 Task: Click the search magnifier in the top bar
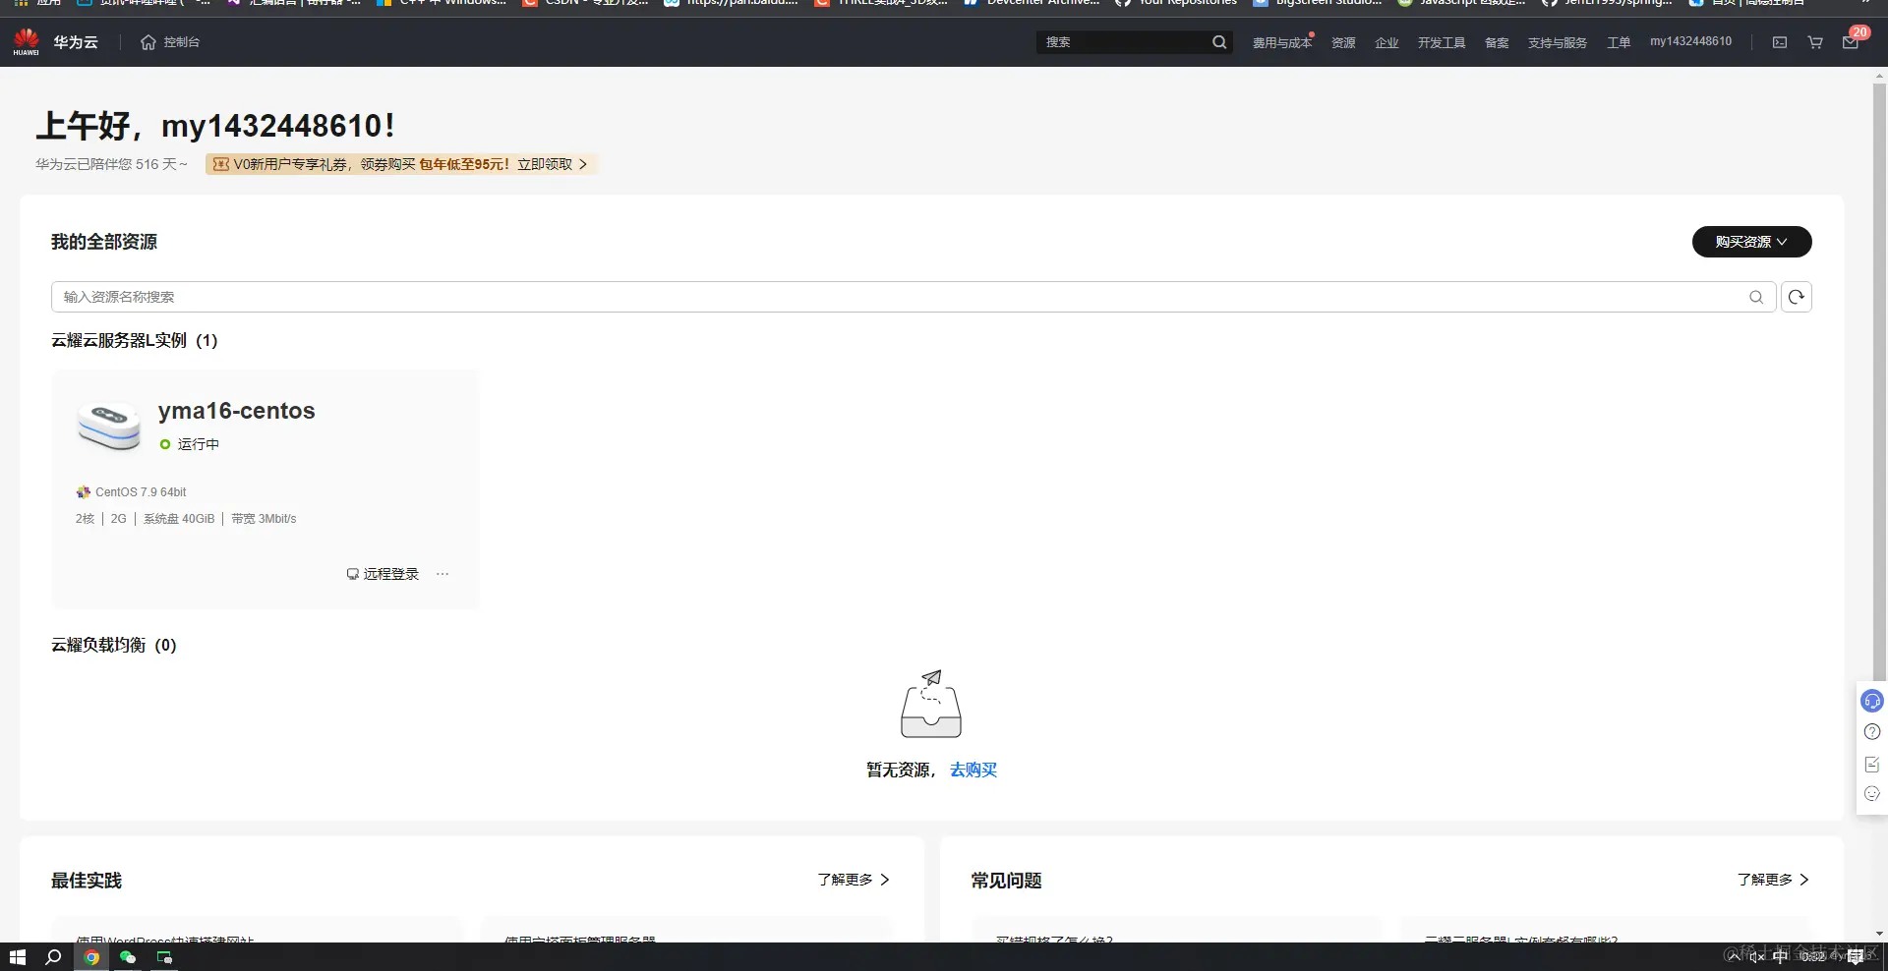point(1218,42)
